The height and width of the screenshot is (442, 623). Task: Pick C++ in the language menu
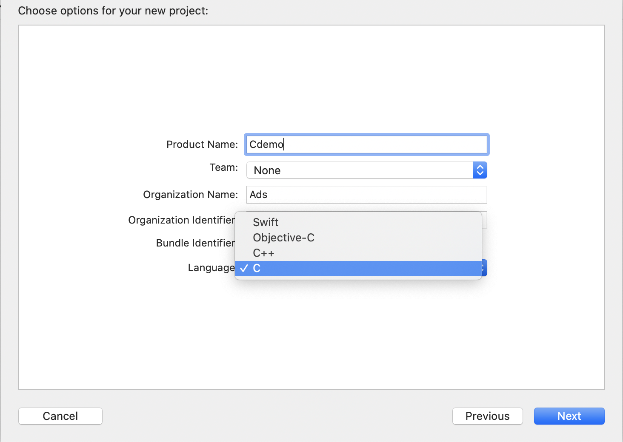264,253
